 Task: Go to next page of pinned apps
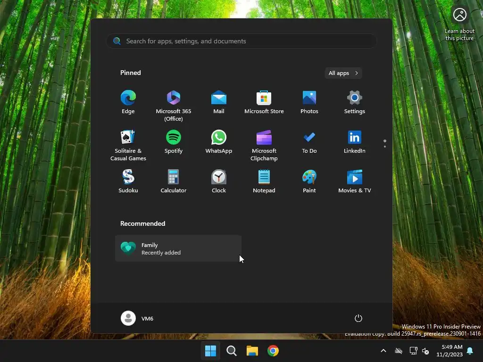pos(385,147)
